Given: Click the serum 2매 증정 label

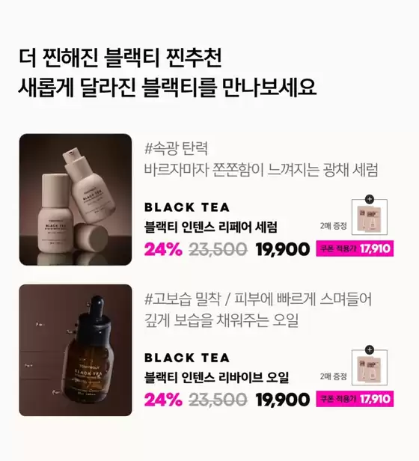Looking at the screenshot, I should 334,226.
